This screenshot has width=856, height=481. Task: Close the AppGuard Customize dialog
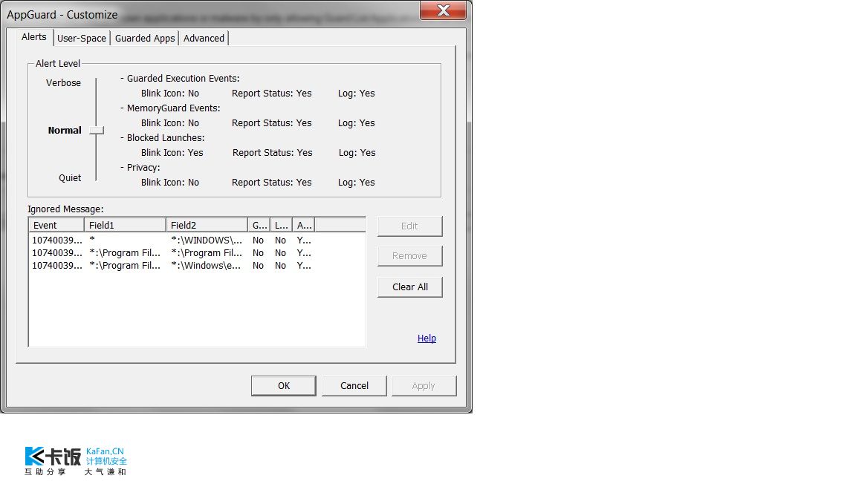444,10
